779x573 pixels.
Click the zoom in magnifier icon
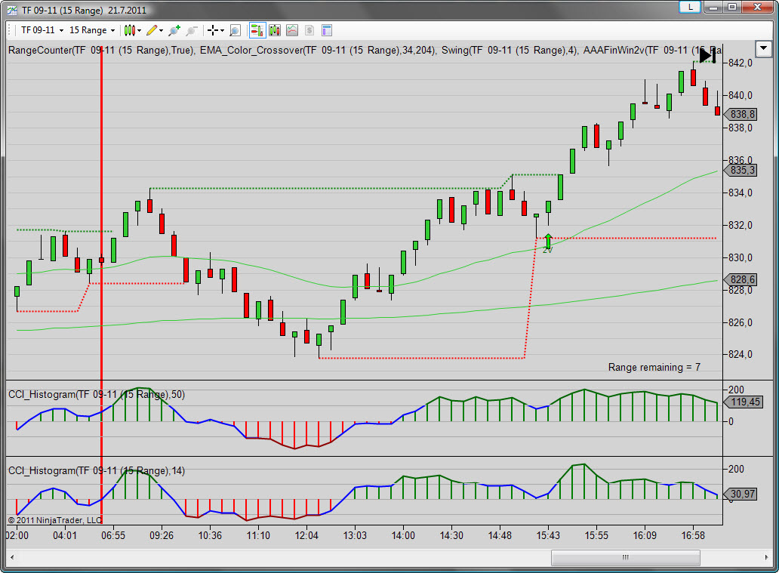click(x=174, y=30)
